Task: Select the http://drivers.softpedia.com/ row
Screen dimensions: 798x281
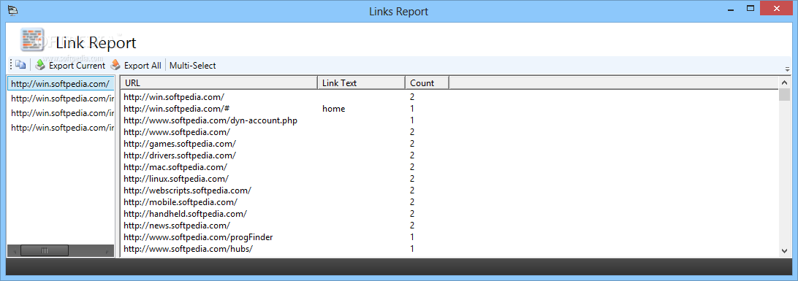Action: coord(449,155)
